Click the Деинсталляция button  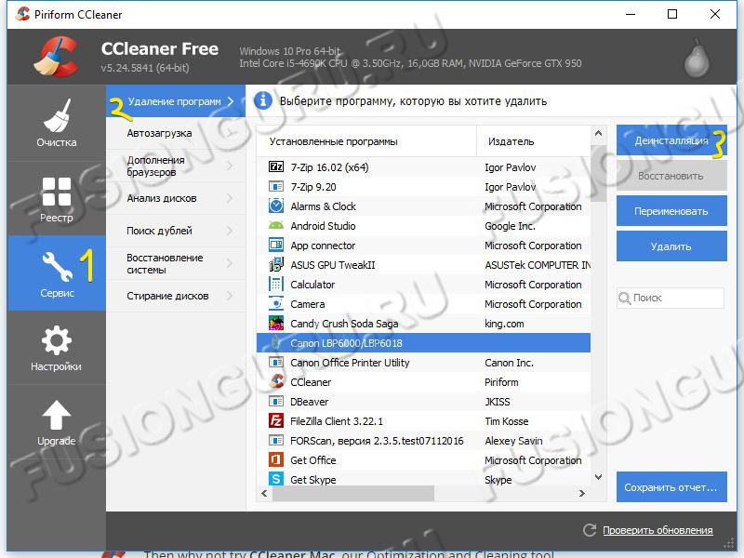[x=671, y=140]
